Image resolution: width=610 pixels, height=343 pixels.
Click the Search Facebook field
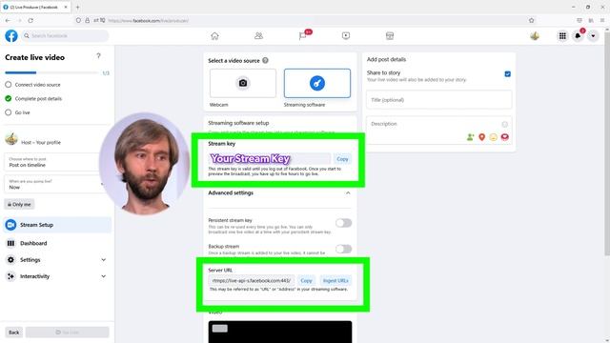pos(65,36)
